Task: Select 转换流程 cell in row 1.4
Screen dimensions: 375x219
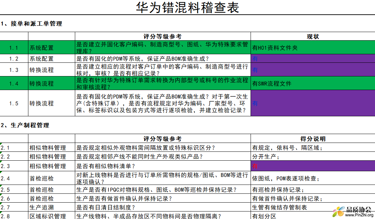Action: pos(51,83)
